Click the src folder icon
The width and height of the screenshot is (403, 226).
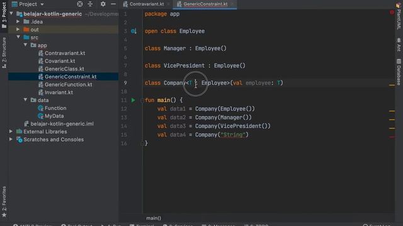coord(26,38)
